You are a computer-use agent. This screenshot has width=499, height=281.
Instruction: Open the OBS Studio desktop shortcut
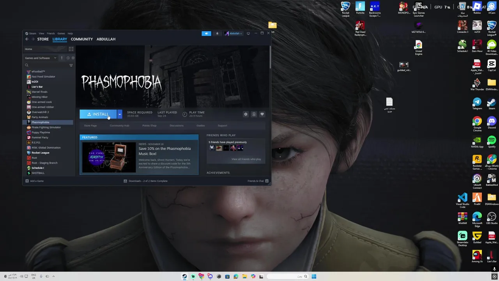click(492, 219)
